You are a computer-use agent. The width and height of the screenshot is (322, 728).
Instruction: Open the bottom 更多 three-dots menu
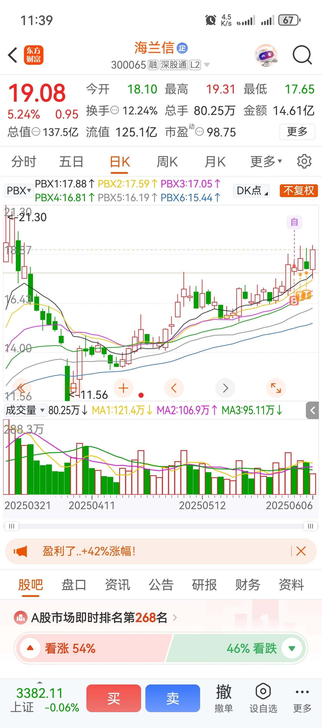tap(302, 699)
